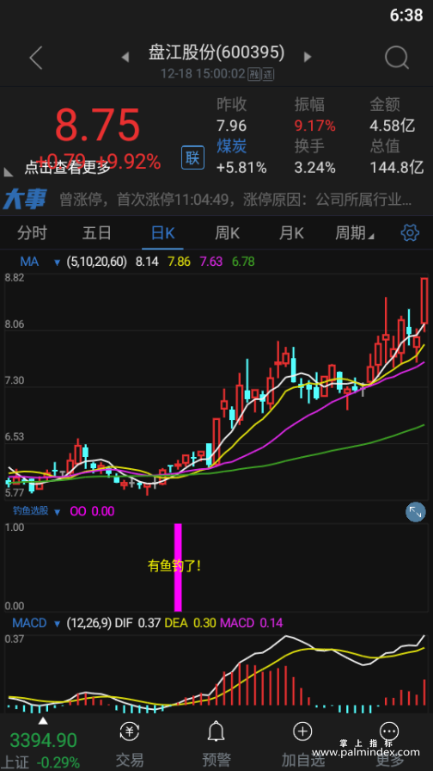Go to next stock with right triangle
This screenshot has width=433, height=771.
(x=308, y=57)
